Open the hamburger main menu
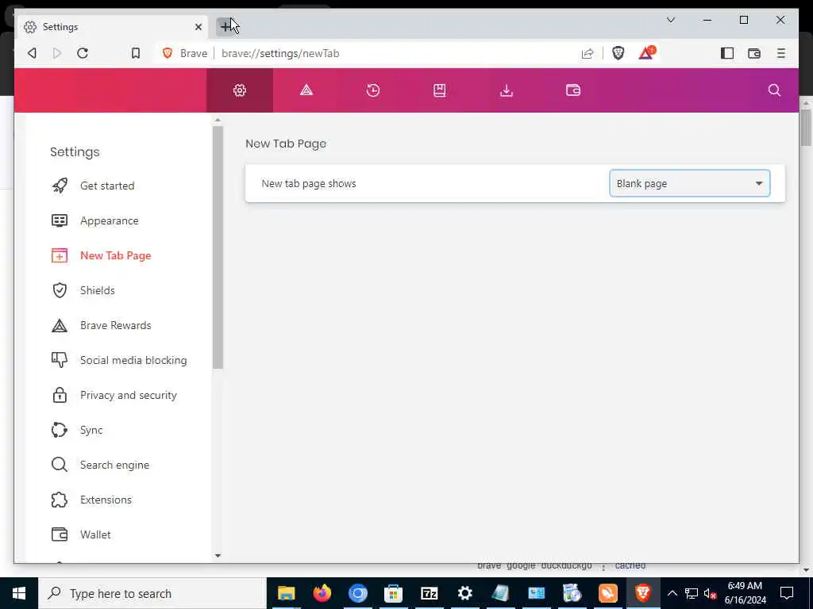This screenshot has height=609, width=813. click(x=781, y=53)
